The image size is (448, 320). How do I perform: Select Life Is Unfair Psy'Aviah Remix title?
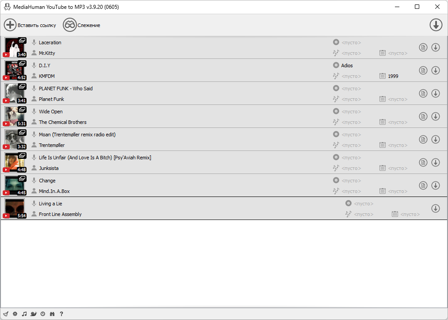click(95, 158)
